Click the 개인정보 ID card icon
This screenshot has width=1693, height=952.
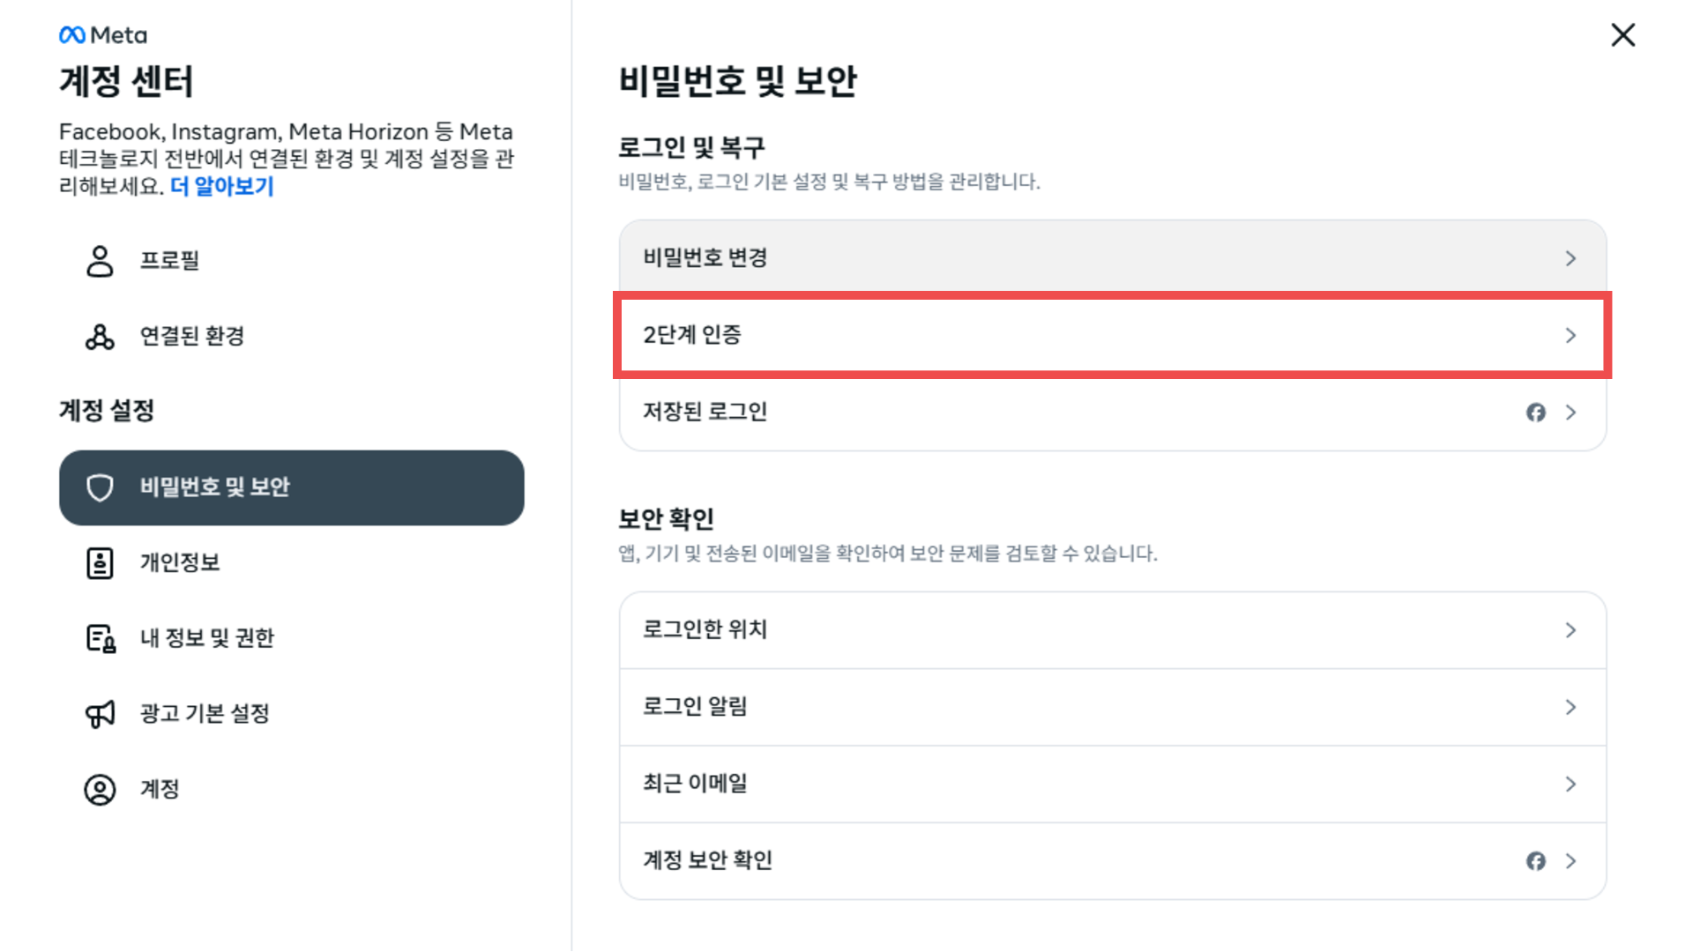[100, 563]
